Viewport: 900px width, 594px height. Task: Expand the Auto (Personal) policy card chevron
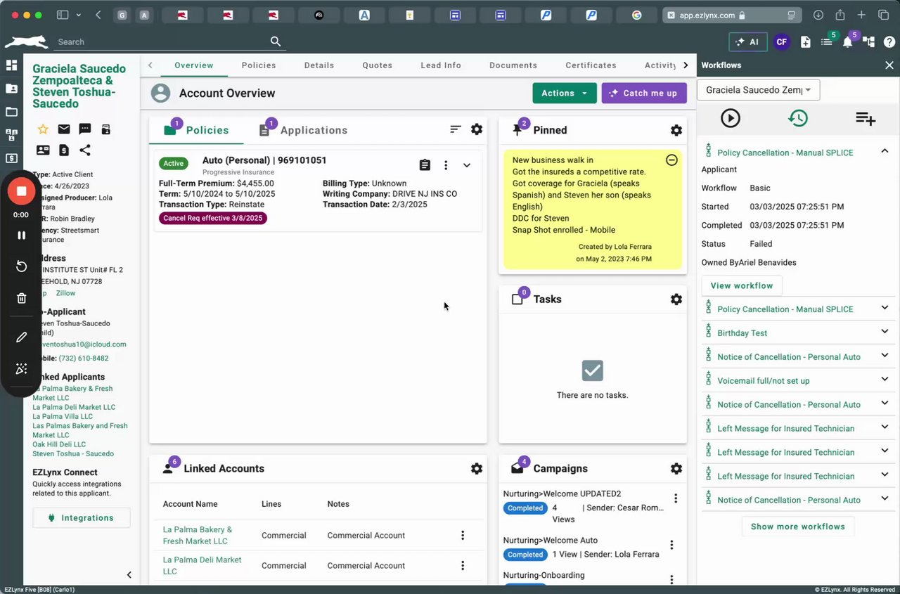(466, 165)
